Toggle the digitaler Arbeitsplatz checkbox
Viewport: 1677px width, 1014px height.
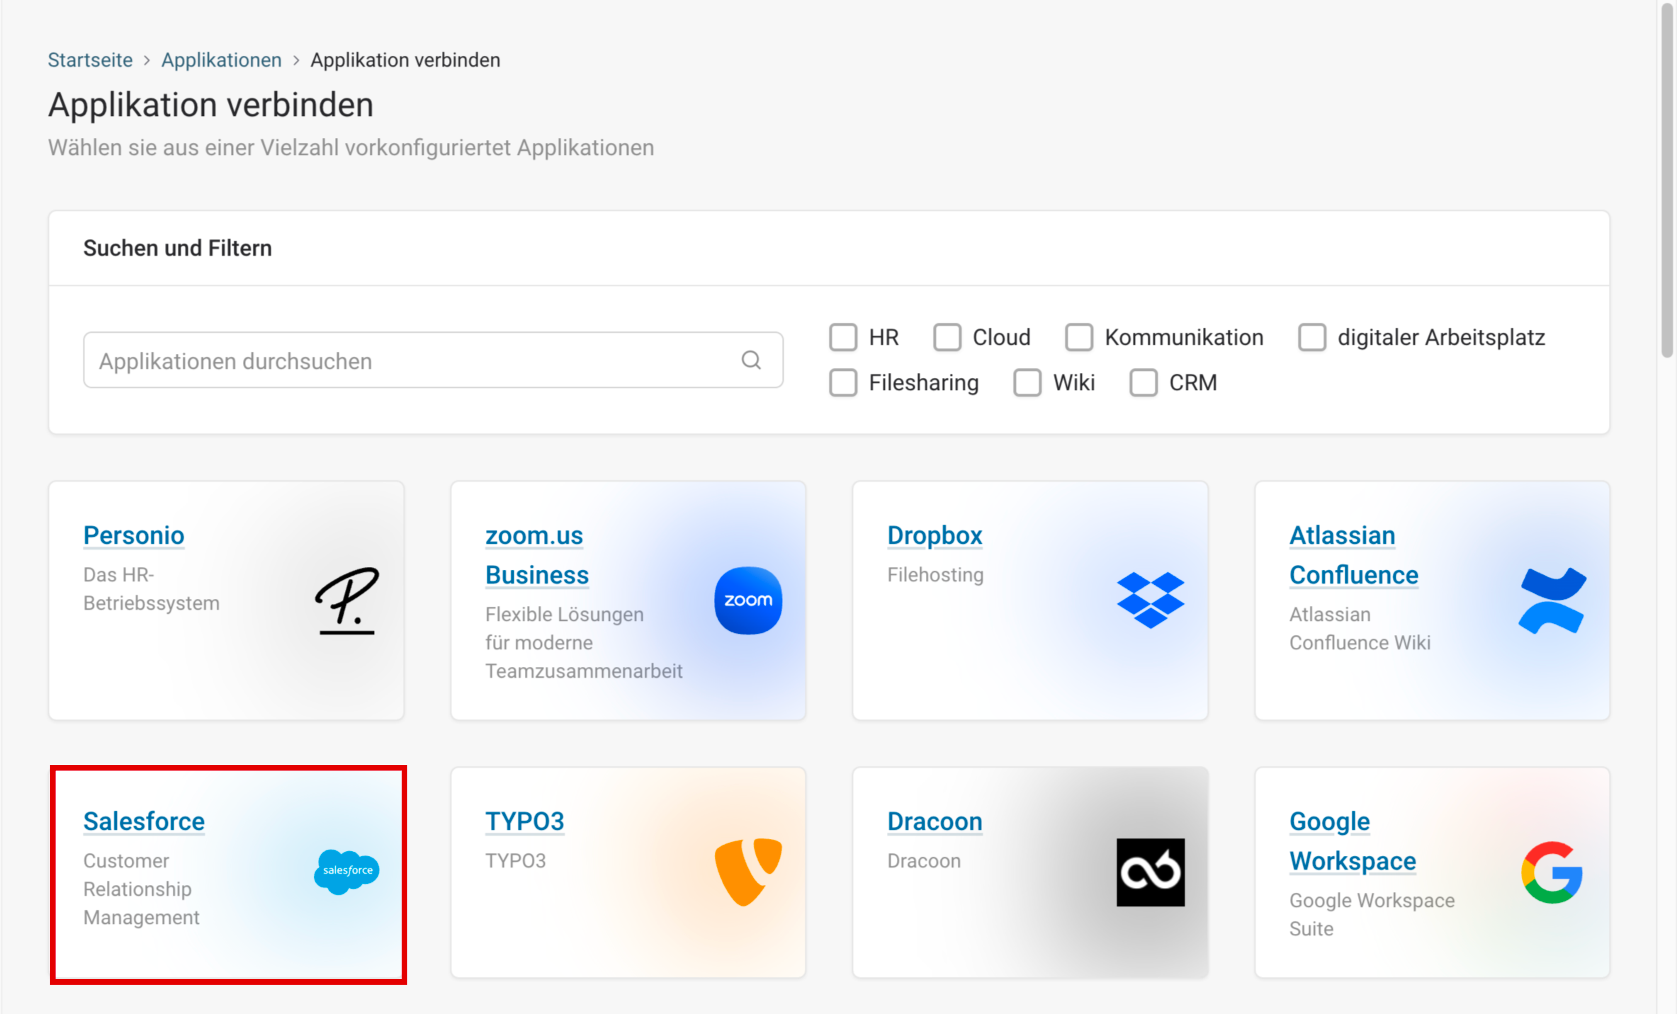point(1311,337)
